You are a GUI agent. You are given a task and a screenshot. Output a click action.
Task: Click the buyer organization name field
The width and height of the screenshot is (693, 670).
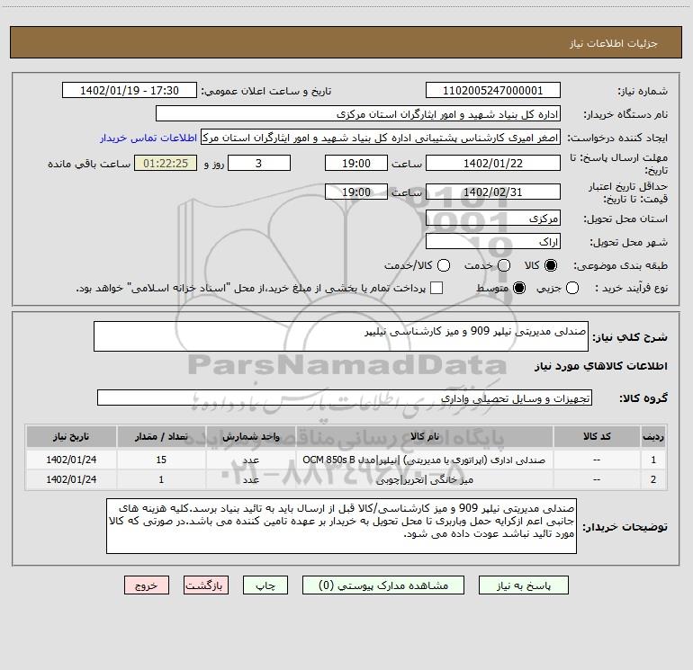click(358, 114)
